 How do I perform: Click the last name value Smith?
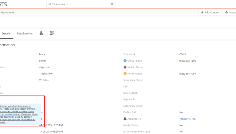pos(42,61)
